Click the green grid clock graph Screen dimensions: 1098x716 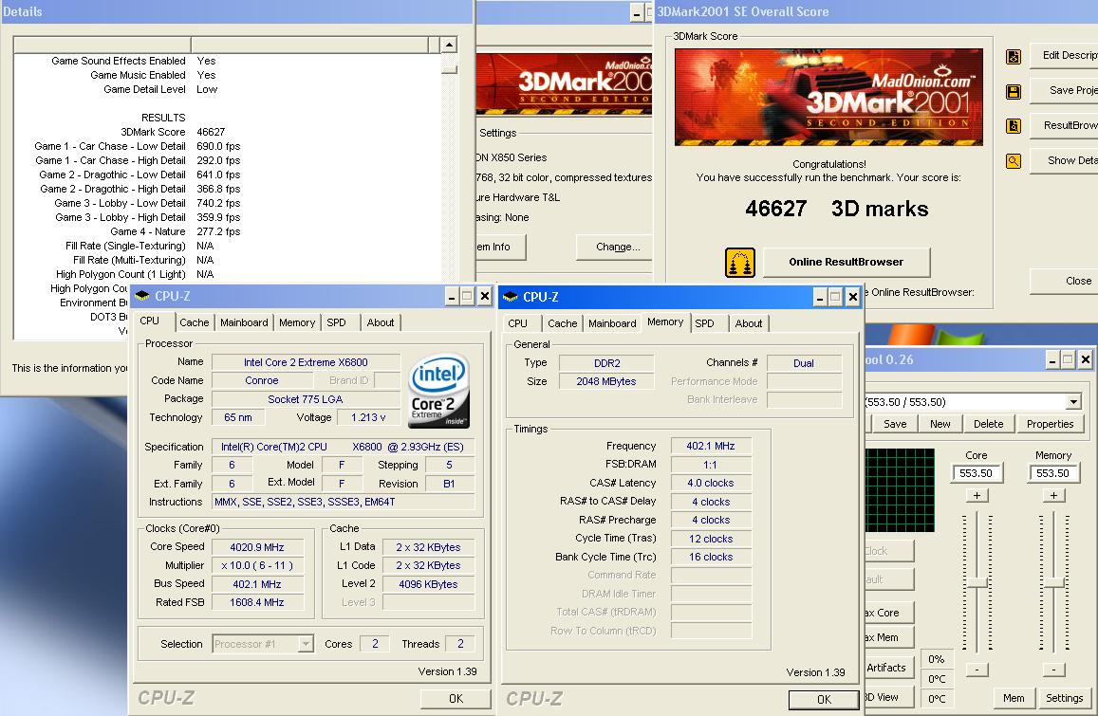[x=900, y=490]
